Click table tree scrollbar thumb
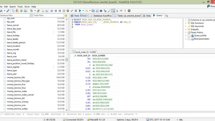 click(67, 60)
